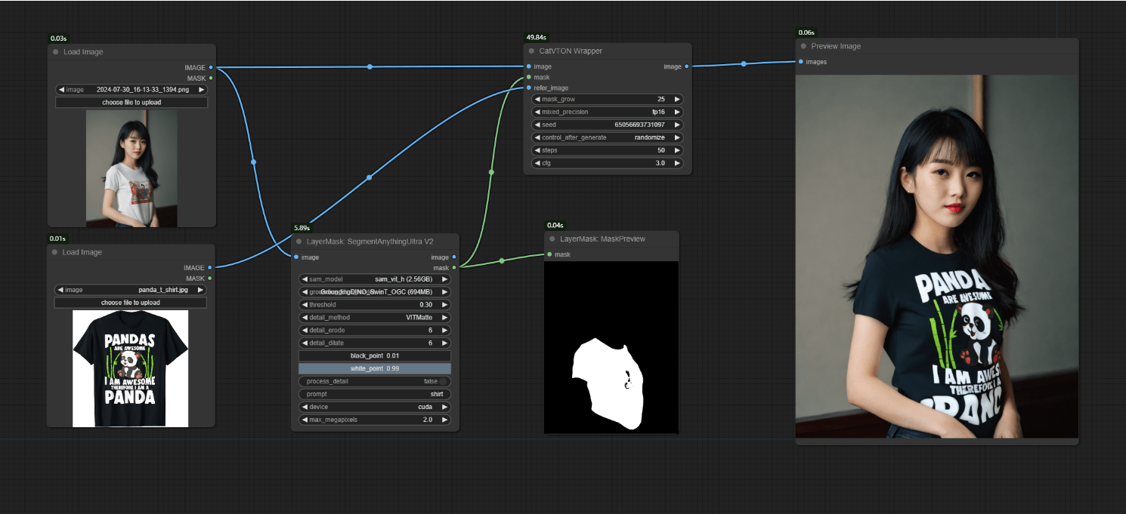Adjust the black_point 0.01 slider
This screenshot has height=514, width=1126.
[x=374, y=355]
